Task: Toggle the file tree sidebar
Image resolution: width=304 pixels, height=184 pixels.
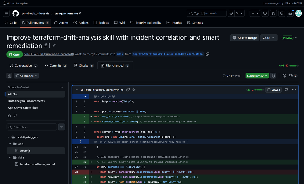Action: [9, 76]
